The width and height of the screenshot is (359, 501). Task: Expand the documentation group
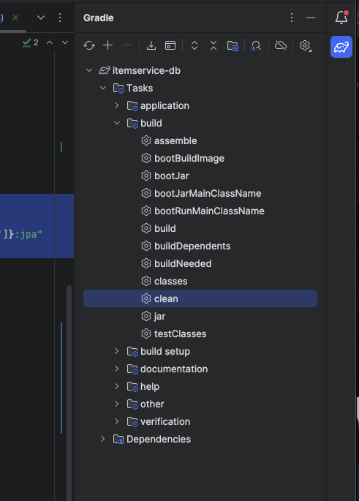(x=117, y=369)
